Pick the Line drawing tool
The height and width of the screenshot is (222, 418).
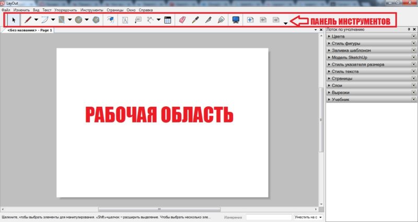click(28, 20)
